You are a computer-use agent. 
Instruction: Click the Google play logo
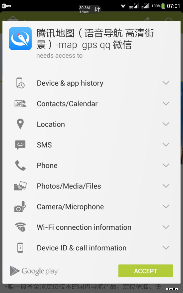pos(34,271)
